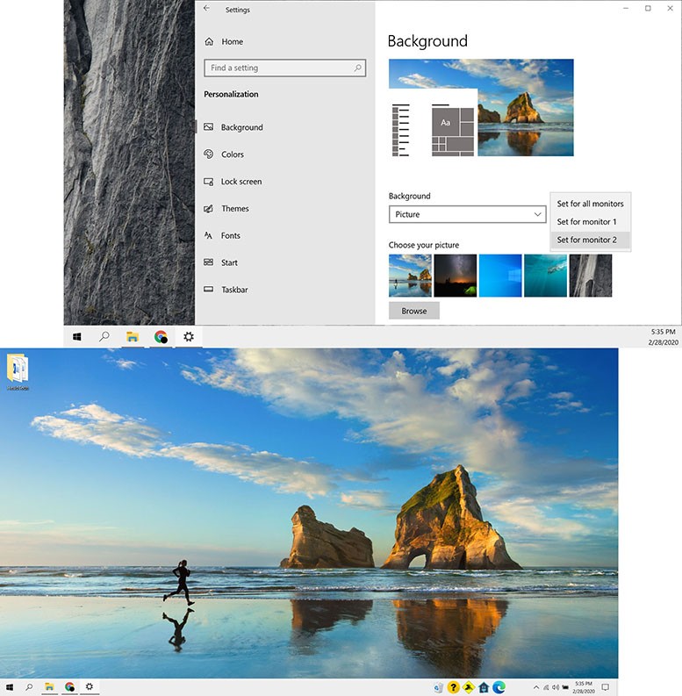Open the Colors settings page

[x=224, y=154]
